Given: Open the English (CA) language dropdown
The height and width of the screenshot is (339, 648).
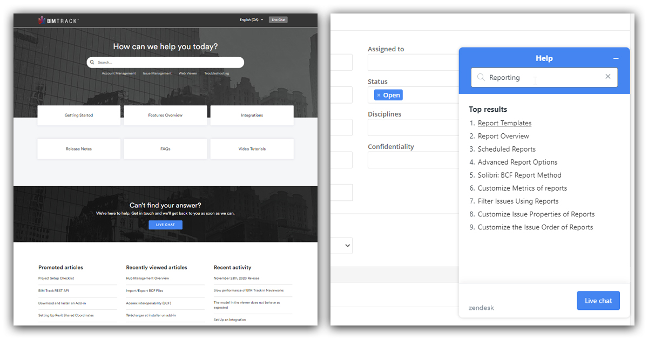Looking at the screenshot, I should coord(252,20).
